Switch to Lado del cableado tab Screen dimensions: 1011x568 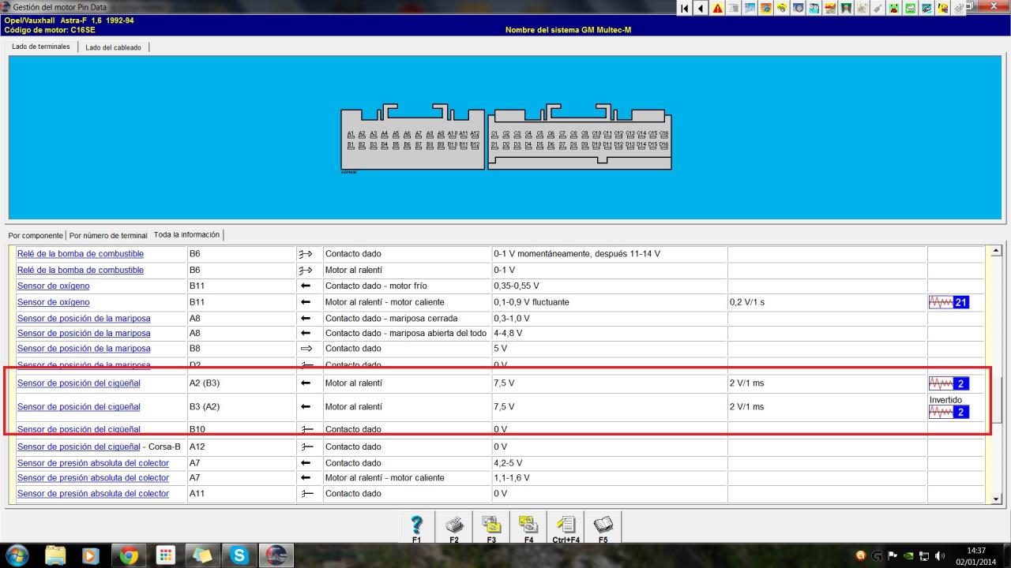coord(113,47)
